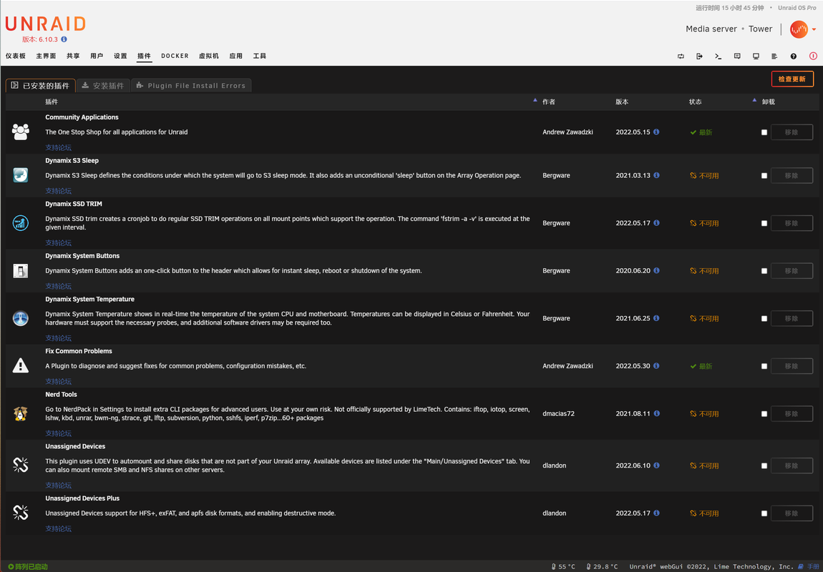Screen dimensions: 823x572
Task: Click 移除 button for Fix Common Problems
Action: [792, 366]
